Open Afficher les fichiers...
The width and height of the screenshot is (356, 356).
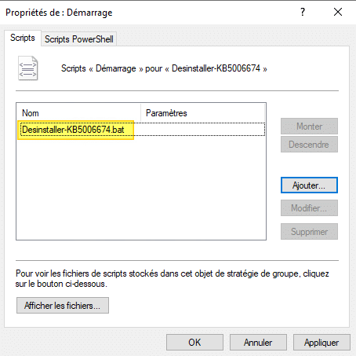point(63,305)
